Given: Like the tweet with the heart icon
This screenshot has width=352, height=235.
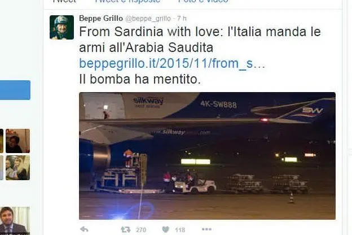Looking at the screenshot, I should point(166,229).
